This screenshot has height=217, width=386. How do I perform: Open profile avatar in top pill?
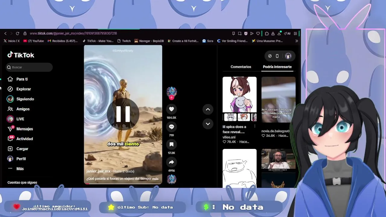pos(288,56)
